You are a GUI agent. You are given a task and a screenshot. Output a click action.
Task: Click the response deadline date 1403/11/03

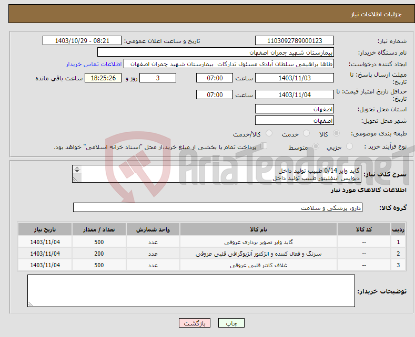pos(295,78)
